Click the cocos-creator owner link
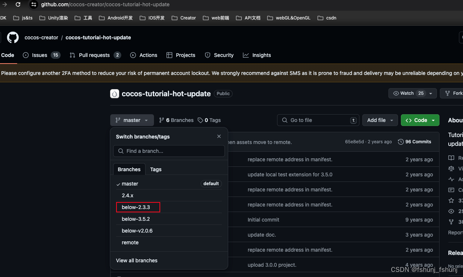The image size is (463, 277). point(41,37)
